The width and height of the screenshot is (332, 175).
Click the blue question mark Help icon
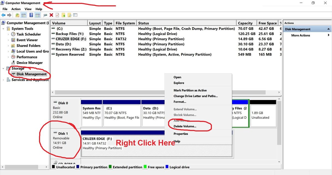(x=31, y=15)
